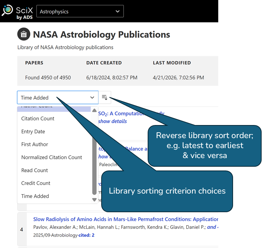Click 'Found 4950 of 4950' text

click(48, 78)
